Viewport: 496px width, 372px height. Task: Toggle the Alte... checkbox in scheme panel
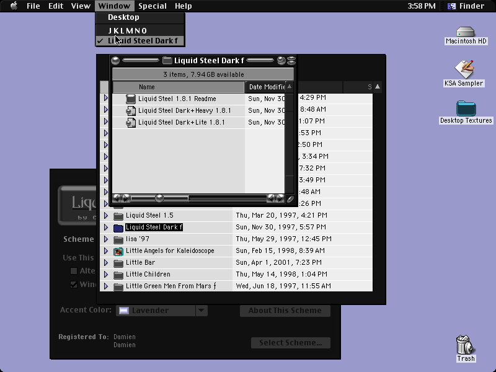coord(74,271)
